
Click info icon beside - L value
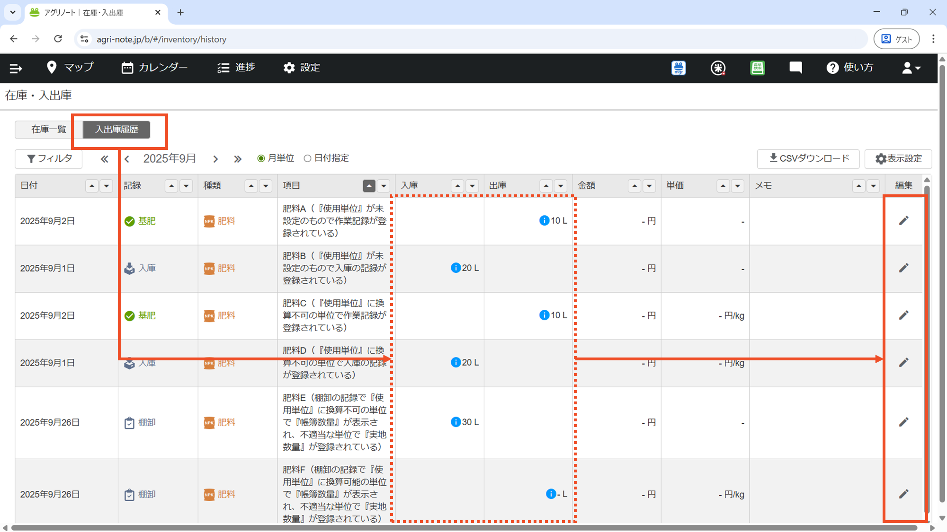click(551, 494)
